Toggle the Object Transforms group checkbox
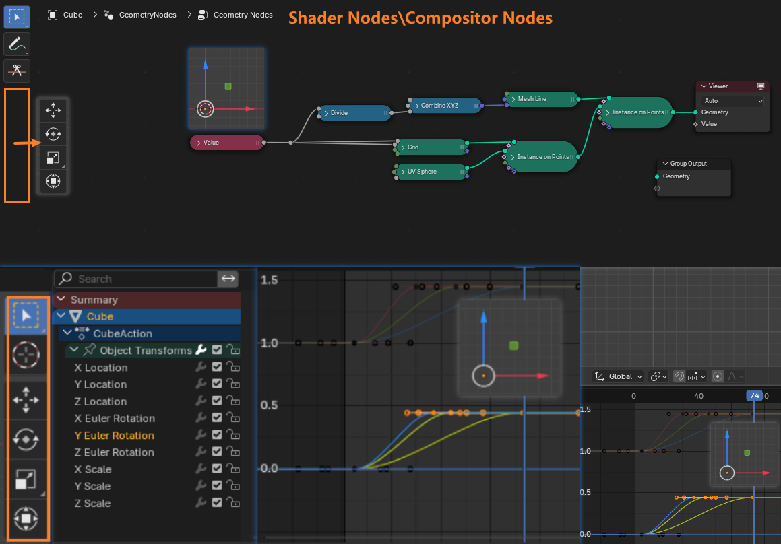Viewport: 781px width, 544px height. pos(217,350)
